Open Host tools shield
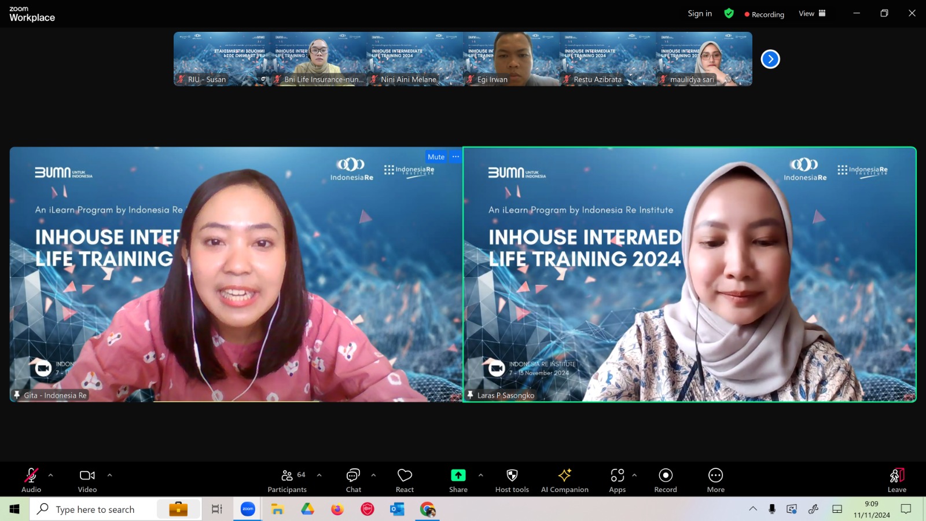Image resolution: width=926 pixels, height=521 pixels. pos(512,480)
